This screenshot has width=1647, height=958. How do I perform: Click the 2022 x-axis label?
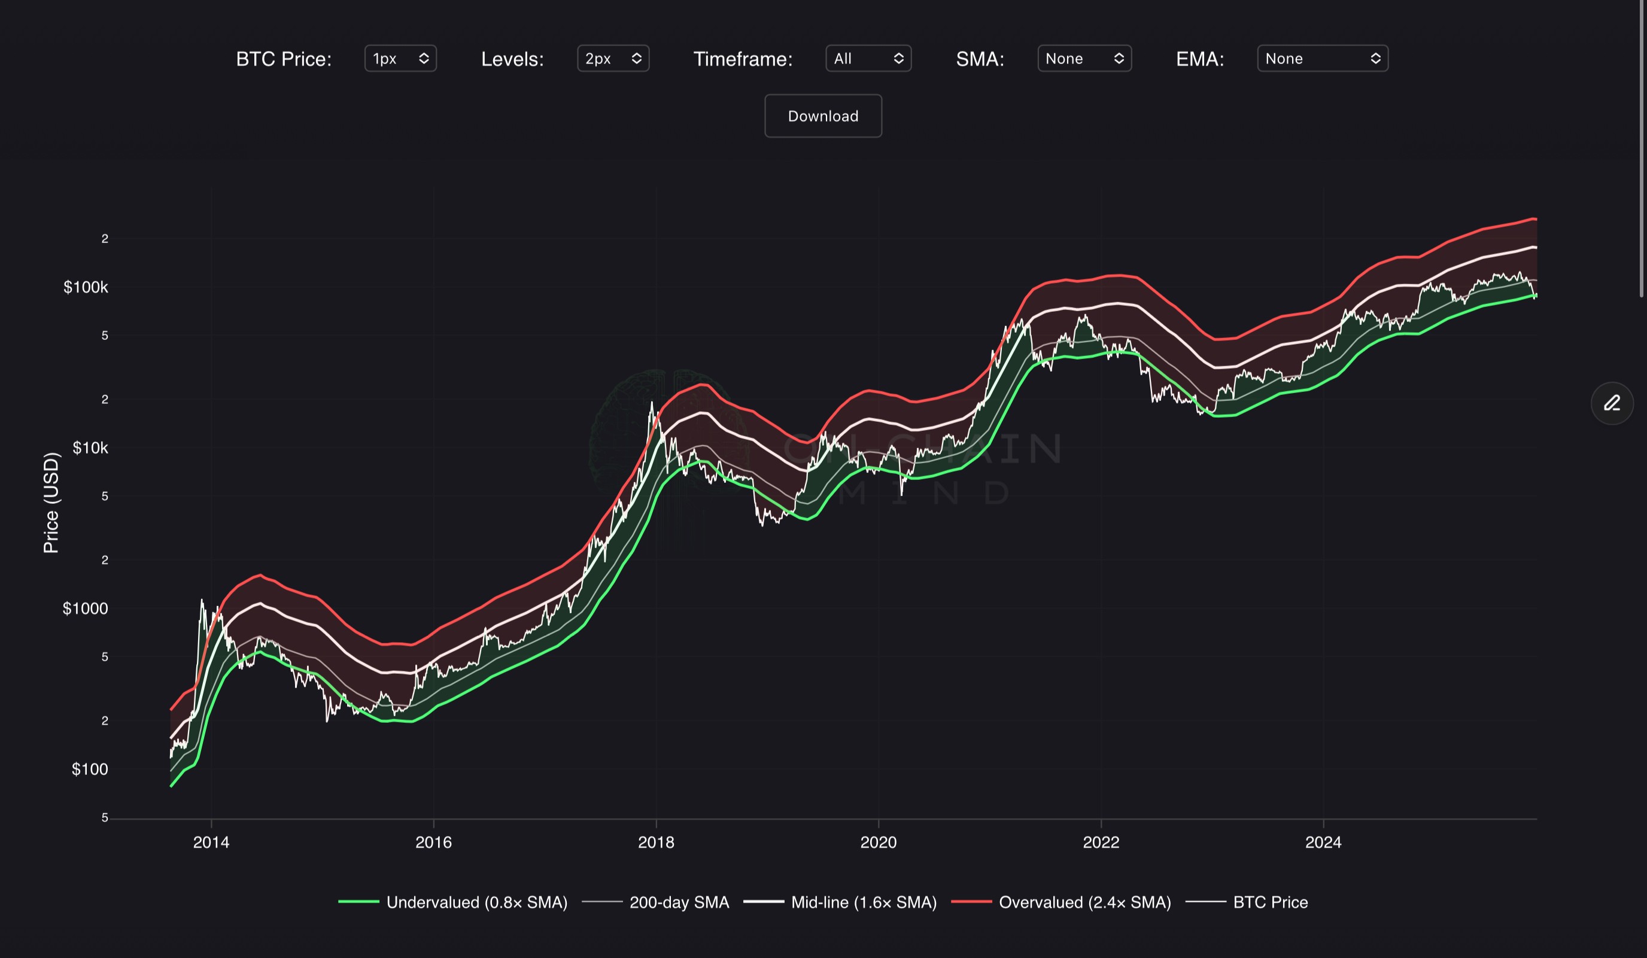click(1101, 843)
